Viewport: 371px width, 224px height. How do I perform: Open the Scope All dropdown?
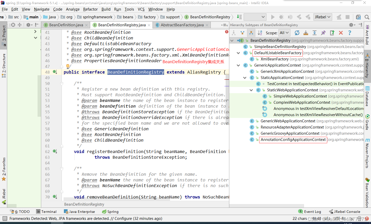pyautogui.click(x=284, y=33)
